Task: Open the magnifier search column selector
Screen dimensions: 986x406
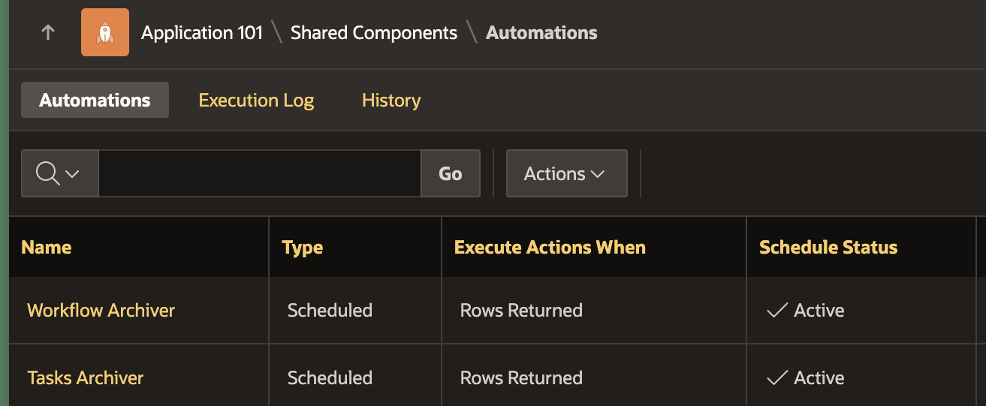Action: (x=59, y=173)
